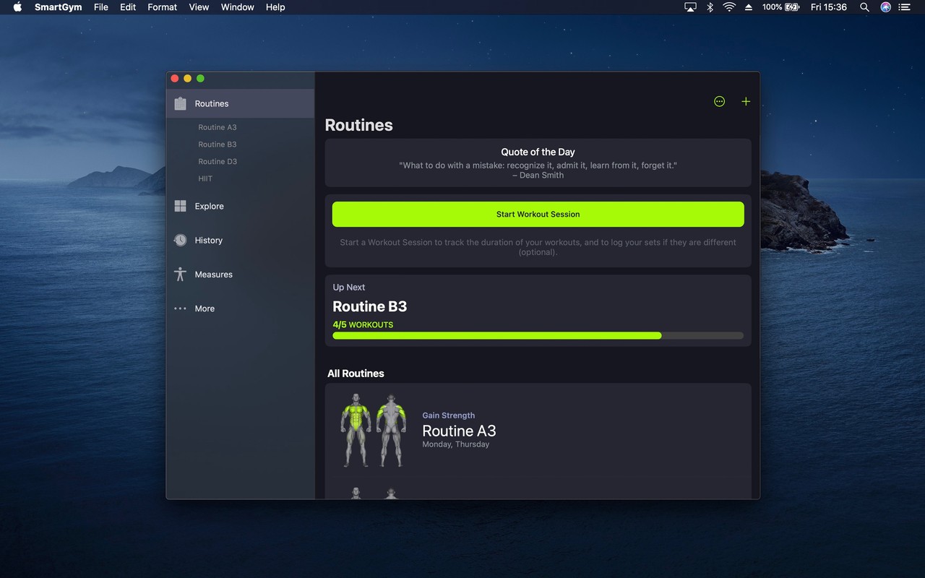Select Routine D3 in the sidebar
The height and width of the screenshot is (578, 925).
click(x=218, y=161)
